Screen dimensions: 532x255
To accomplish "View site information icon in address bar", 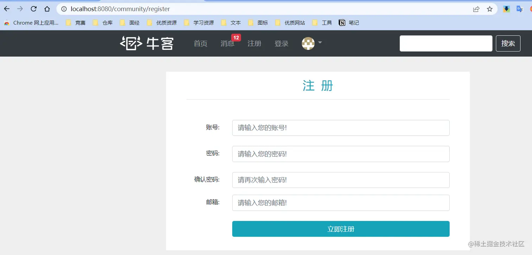I will (x=64, y=9).
